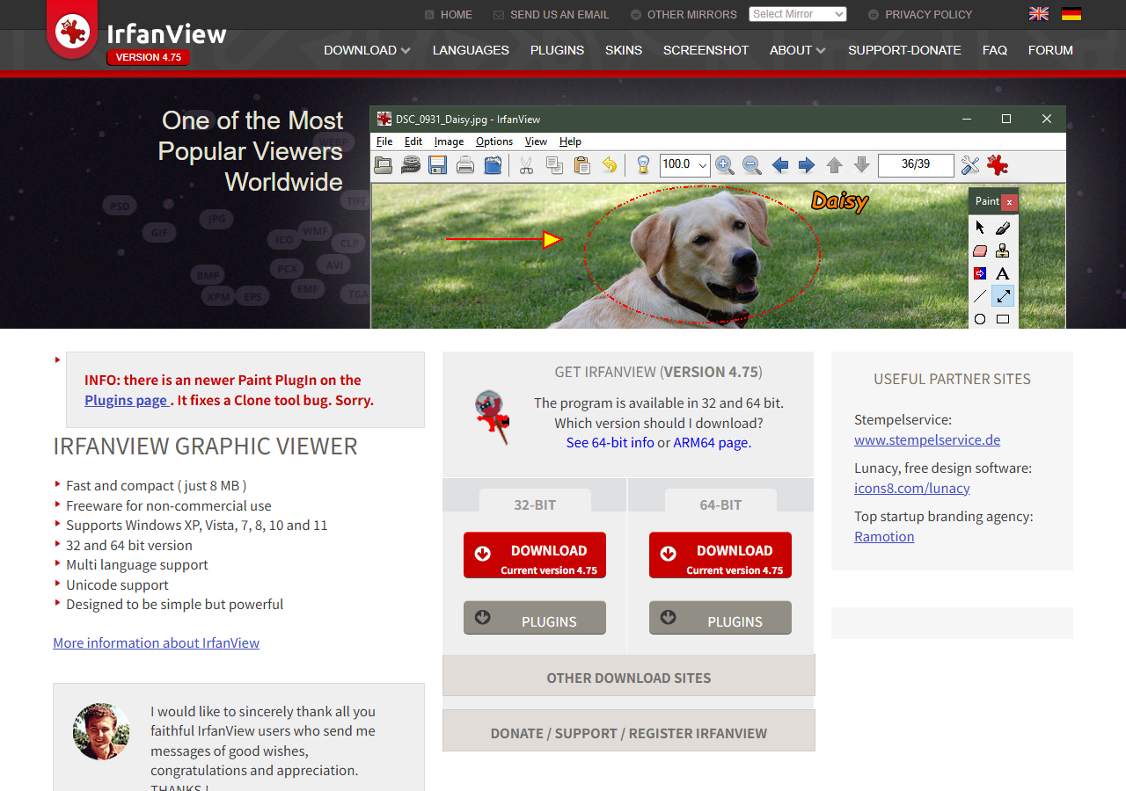
Task: Click the yellow Undo arrow icon in banner
Action: [609, 164]
